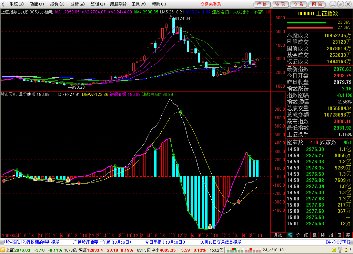The width and height of the screenshot is (353, 254).
Task: Open the 港股期货 menu
Action: click(118, 4)
